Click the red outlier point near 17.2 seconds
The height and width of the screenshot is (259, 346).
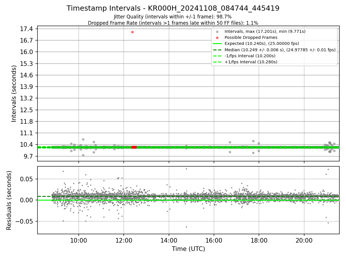click(x=132, y=32)
